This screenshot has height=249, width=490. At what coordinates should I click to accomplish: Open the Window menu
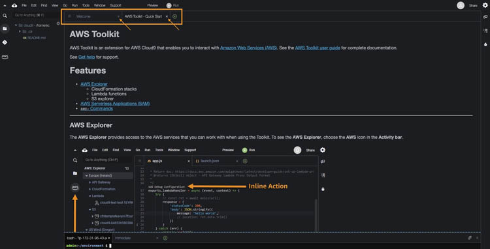(100, 5)
